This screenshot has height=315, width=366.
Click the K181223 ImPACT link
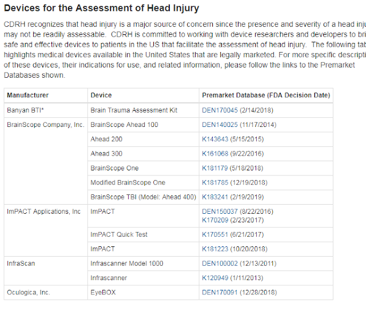coord(215,249)
